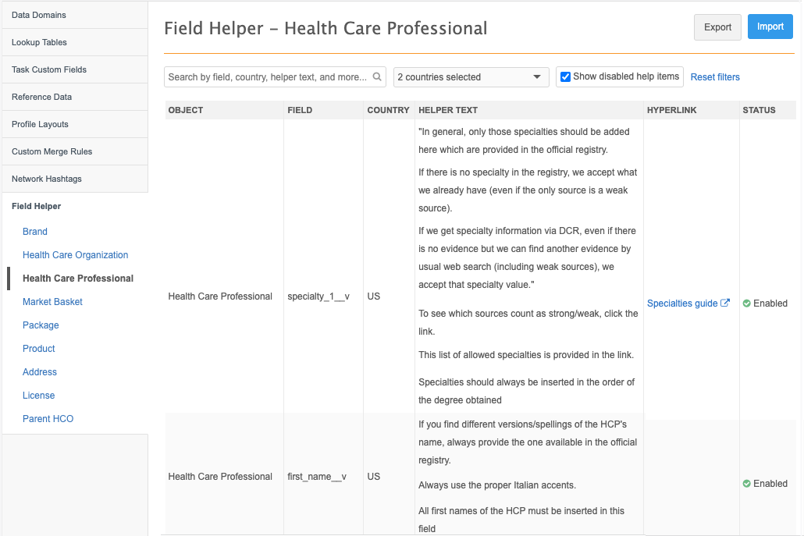Toggle Show disabled help items checkbox
Image resolution: width=804 pixels, height=536 pixels.
[565, 76]
